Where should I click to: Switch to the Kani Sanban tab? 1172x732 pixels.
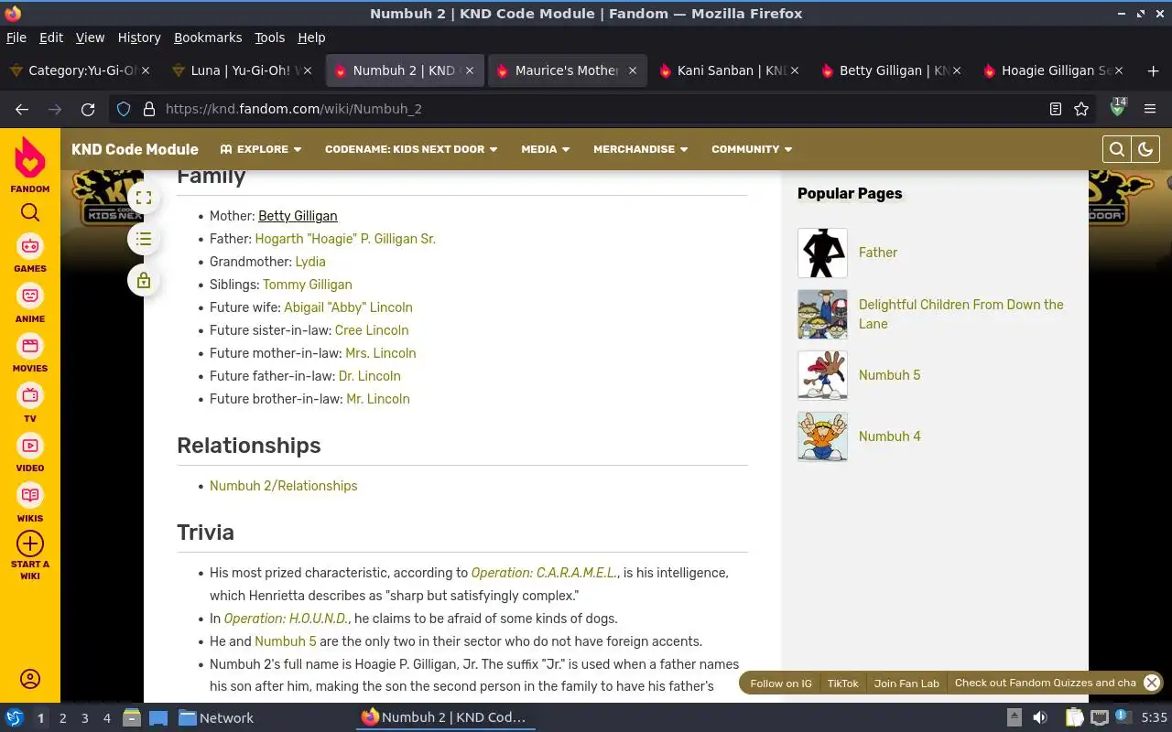pyautogui.click(x=729, y=70)
